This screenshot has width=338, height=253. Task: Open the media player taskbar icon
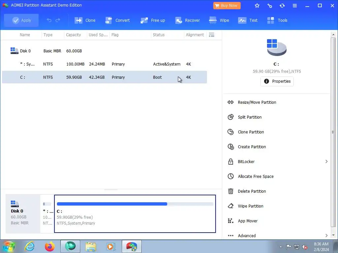[111, 246]
